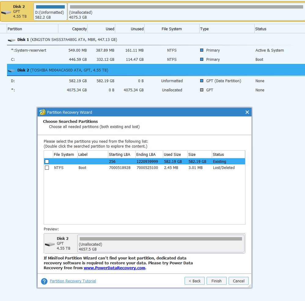Sort by the File System column in main list
The width and height of the screenshot is (305, 301).
point(172,29)
